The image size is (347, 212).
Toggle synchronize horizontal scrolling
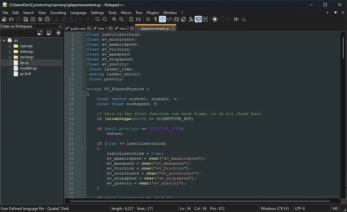[x=138, y=20]
